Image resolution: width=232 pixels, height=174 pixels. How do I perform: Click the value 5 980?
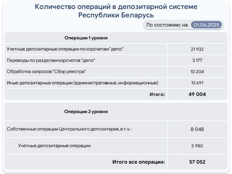(197, 146)
